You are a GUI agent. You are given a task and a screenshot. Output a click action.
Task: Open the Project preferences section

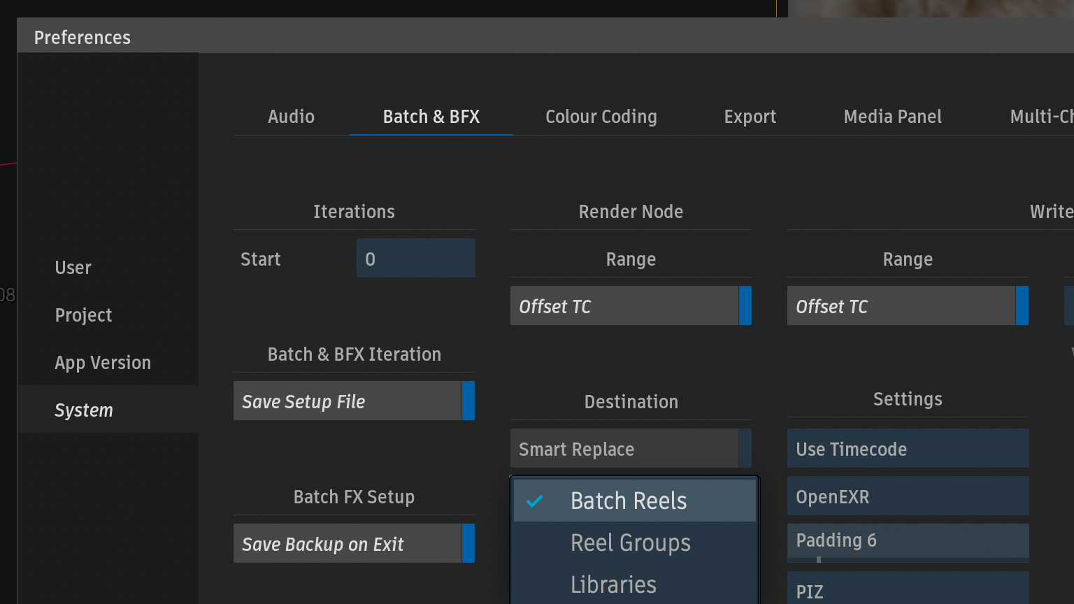[x=84, y=315]
